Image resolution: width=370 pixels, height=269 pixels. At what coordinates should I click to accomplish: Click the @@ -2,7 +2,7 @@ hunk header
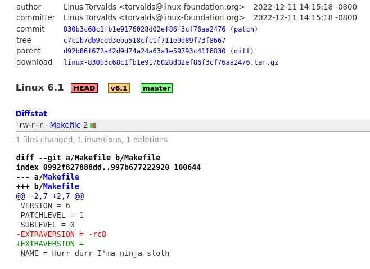pyautogui.click(x=50, y=196)
